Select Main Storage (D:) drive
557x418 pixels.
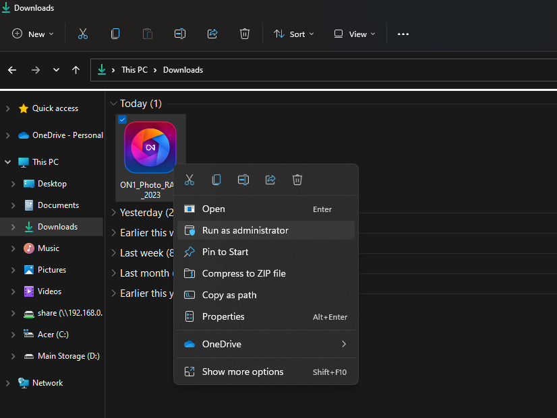(69, 356)
